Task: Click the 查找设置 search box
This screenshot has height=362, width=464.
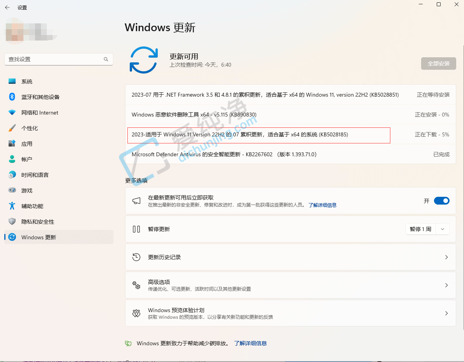Action: coord(55,59)
